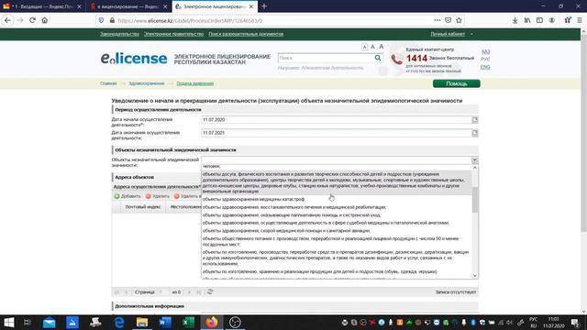Select option восстановительного лечения и медицинской реабилитации
The height and width of the screenshot is (330, 587).
pos(337,207)
